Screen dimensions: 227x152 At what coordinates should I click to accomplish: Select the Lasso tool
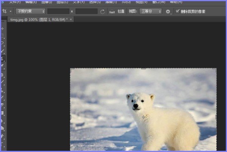3,43
